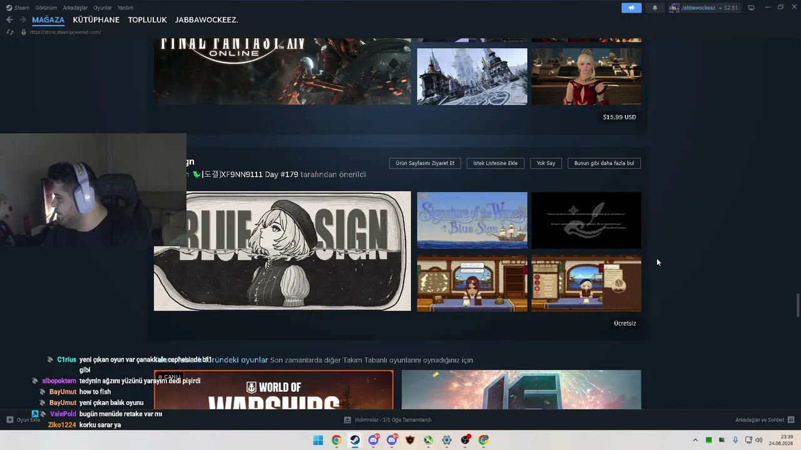
Task: Click the $15.99 USD price label
Action: click(620, 117)
